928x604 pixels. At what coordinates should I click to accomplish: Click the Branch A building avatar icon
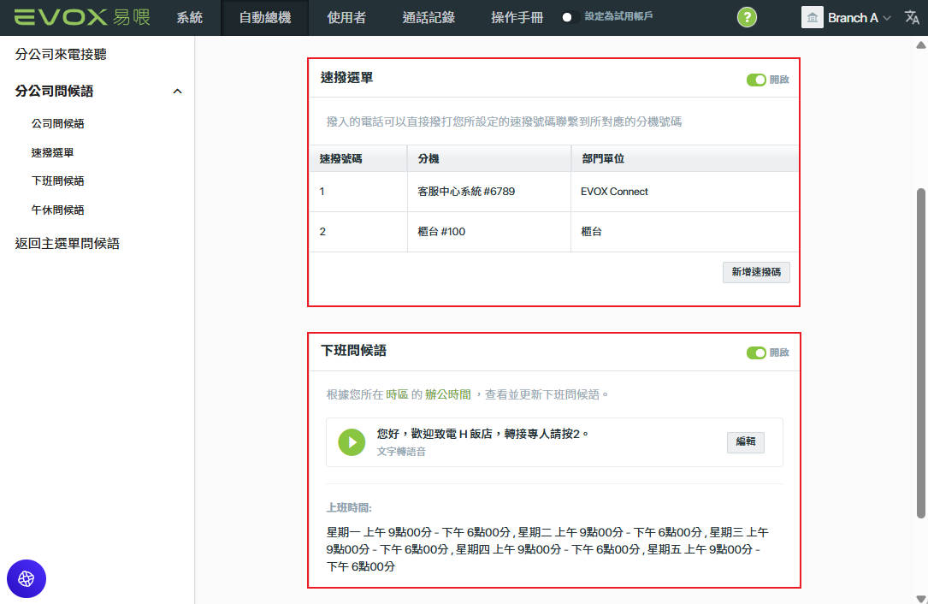point(812,17)
